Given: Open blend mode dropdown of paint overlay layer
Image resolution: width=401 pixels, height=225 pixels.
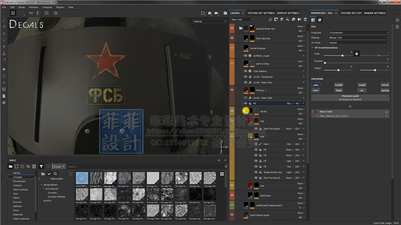Looking at the screenshot, I should coord(301,61).
